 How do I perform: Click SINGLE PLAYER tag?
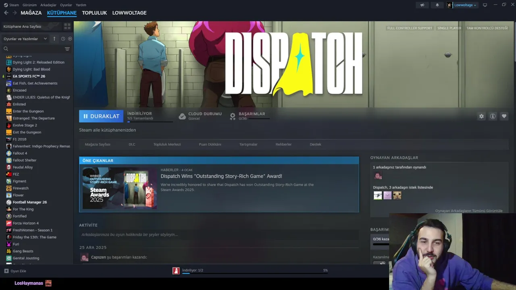pyautogui.click(x=449, y=28)
